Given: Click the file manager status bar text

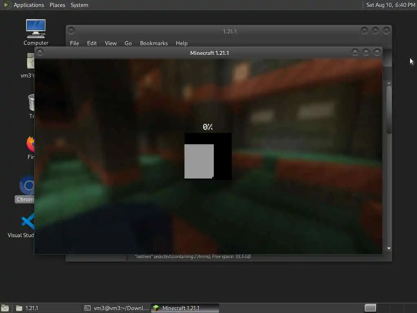Looking at the screenshot, I should point(193,257).
